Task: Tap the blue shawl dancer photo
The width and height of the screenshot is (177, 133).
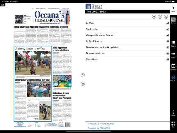Action: [39, 89]
